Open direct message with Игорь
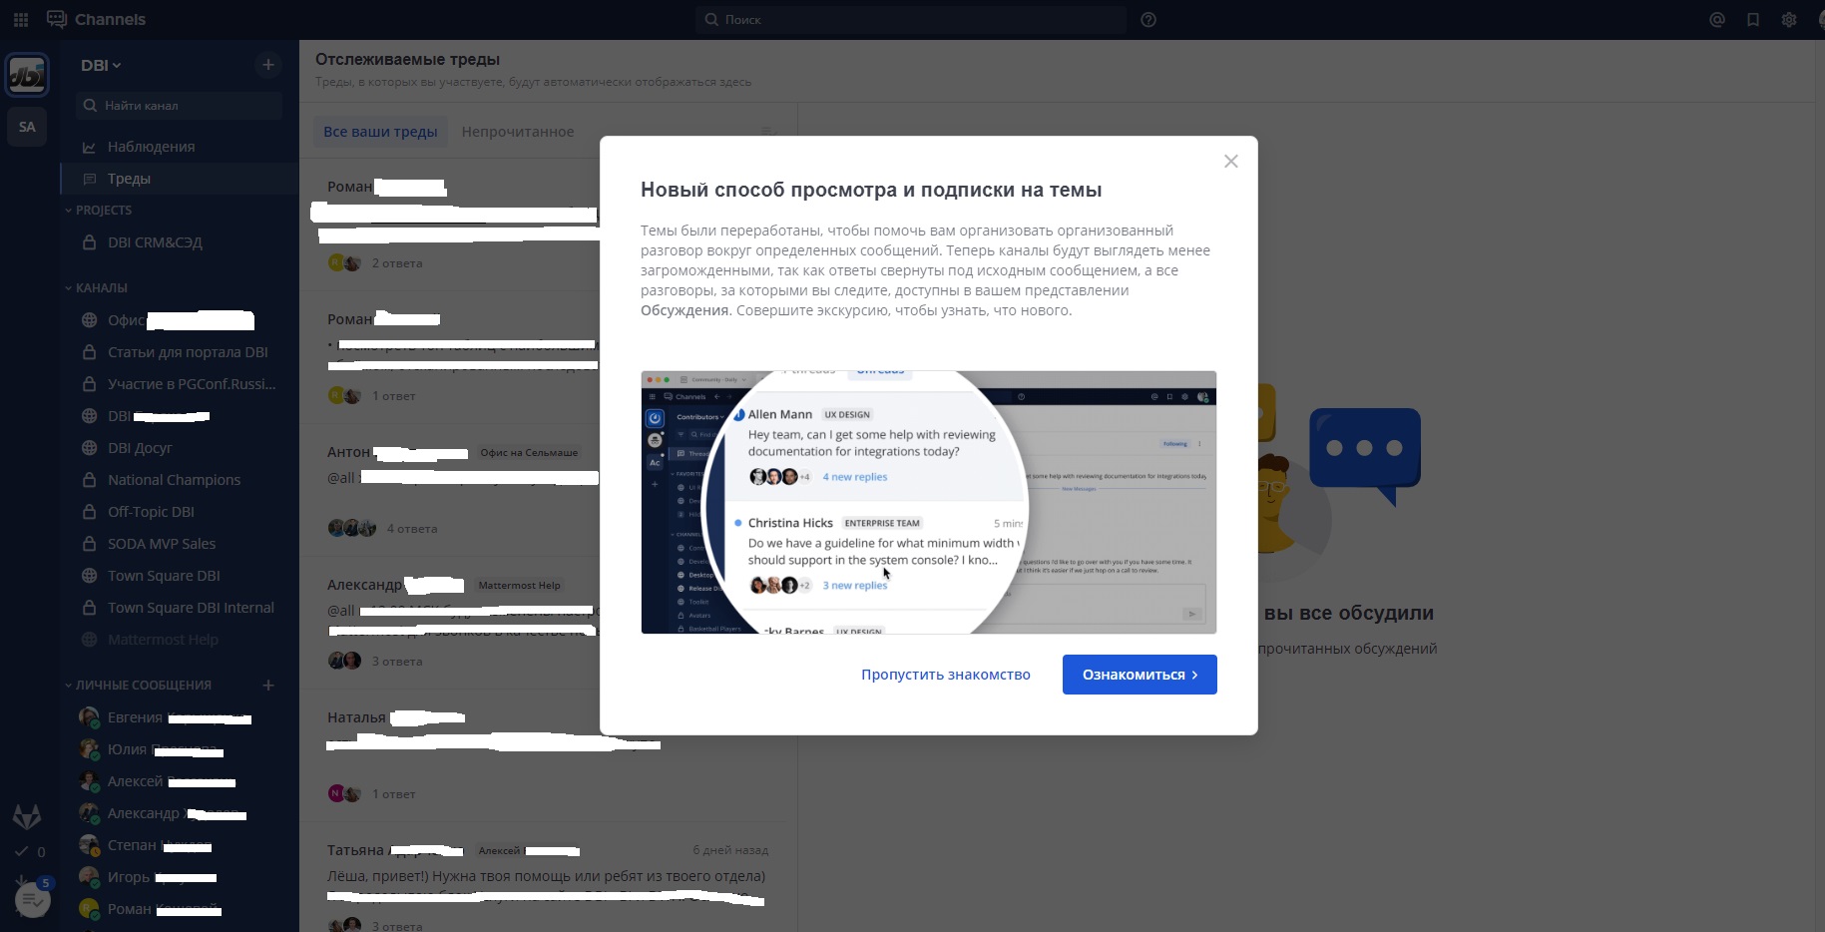This screenshot has height=932, width=1825. point(180,877)
